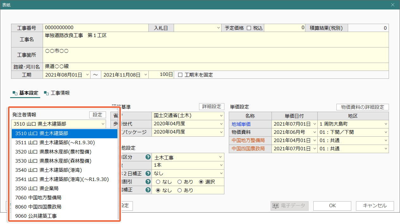Click the 100日 duration field
This screenshot has width=400, height=224.
pos(161,75)
